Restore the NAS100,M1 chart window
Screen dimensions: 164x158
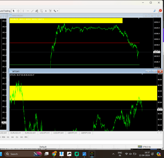(152, 16)
